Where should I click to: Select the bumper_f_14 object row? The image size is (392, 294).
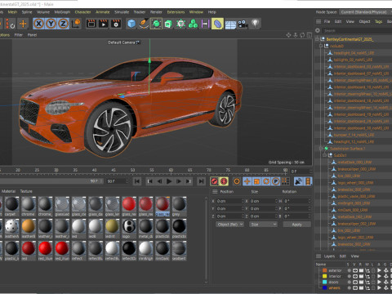[353, 135]
